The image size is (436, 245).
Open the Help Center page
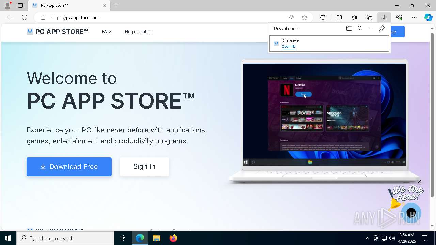[138, 32]
